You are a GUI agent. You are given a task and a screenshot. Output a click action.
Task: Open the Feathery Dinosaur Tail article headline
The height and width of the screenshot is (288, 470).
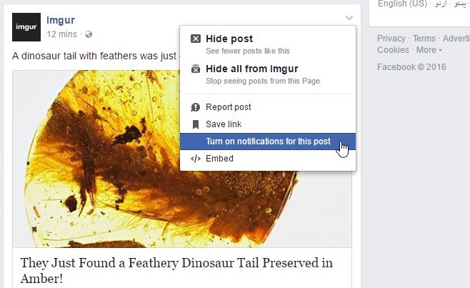[x=176, y=271]
